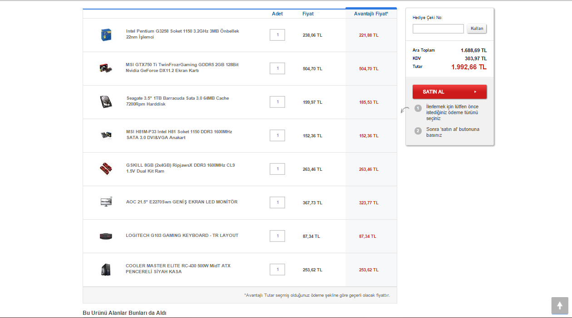Click quantity field for Seagate Barracuda
This screenshot has height=318, width=572.
click(277, 102)
